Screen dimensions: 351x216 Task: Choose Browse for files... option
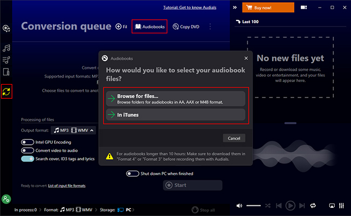point(175,98)
